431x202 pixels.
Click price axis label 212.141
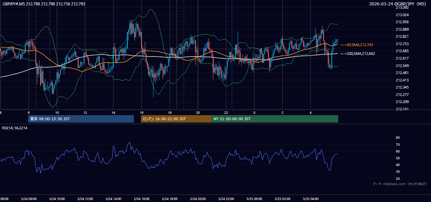(402, 109)
